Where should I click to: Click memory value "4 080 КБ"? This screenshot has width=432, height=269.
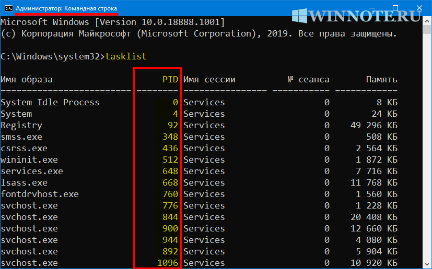tap(377, 240)
